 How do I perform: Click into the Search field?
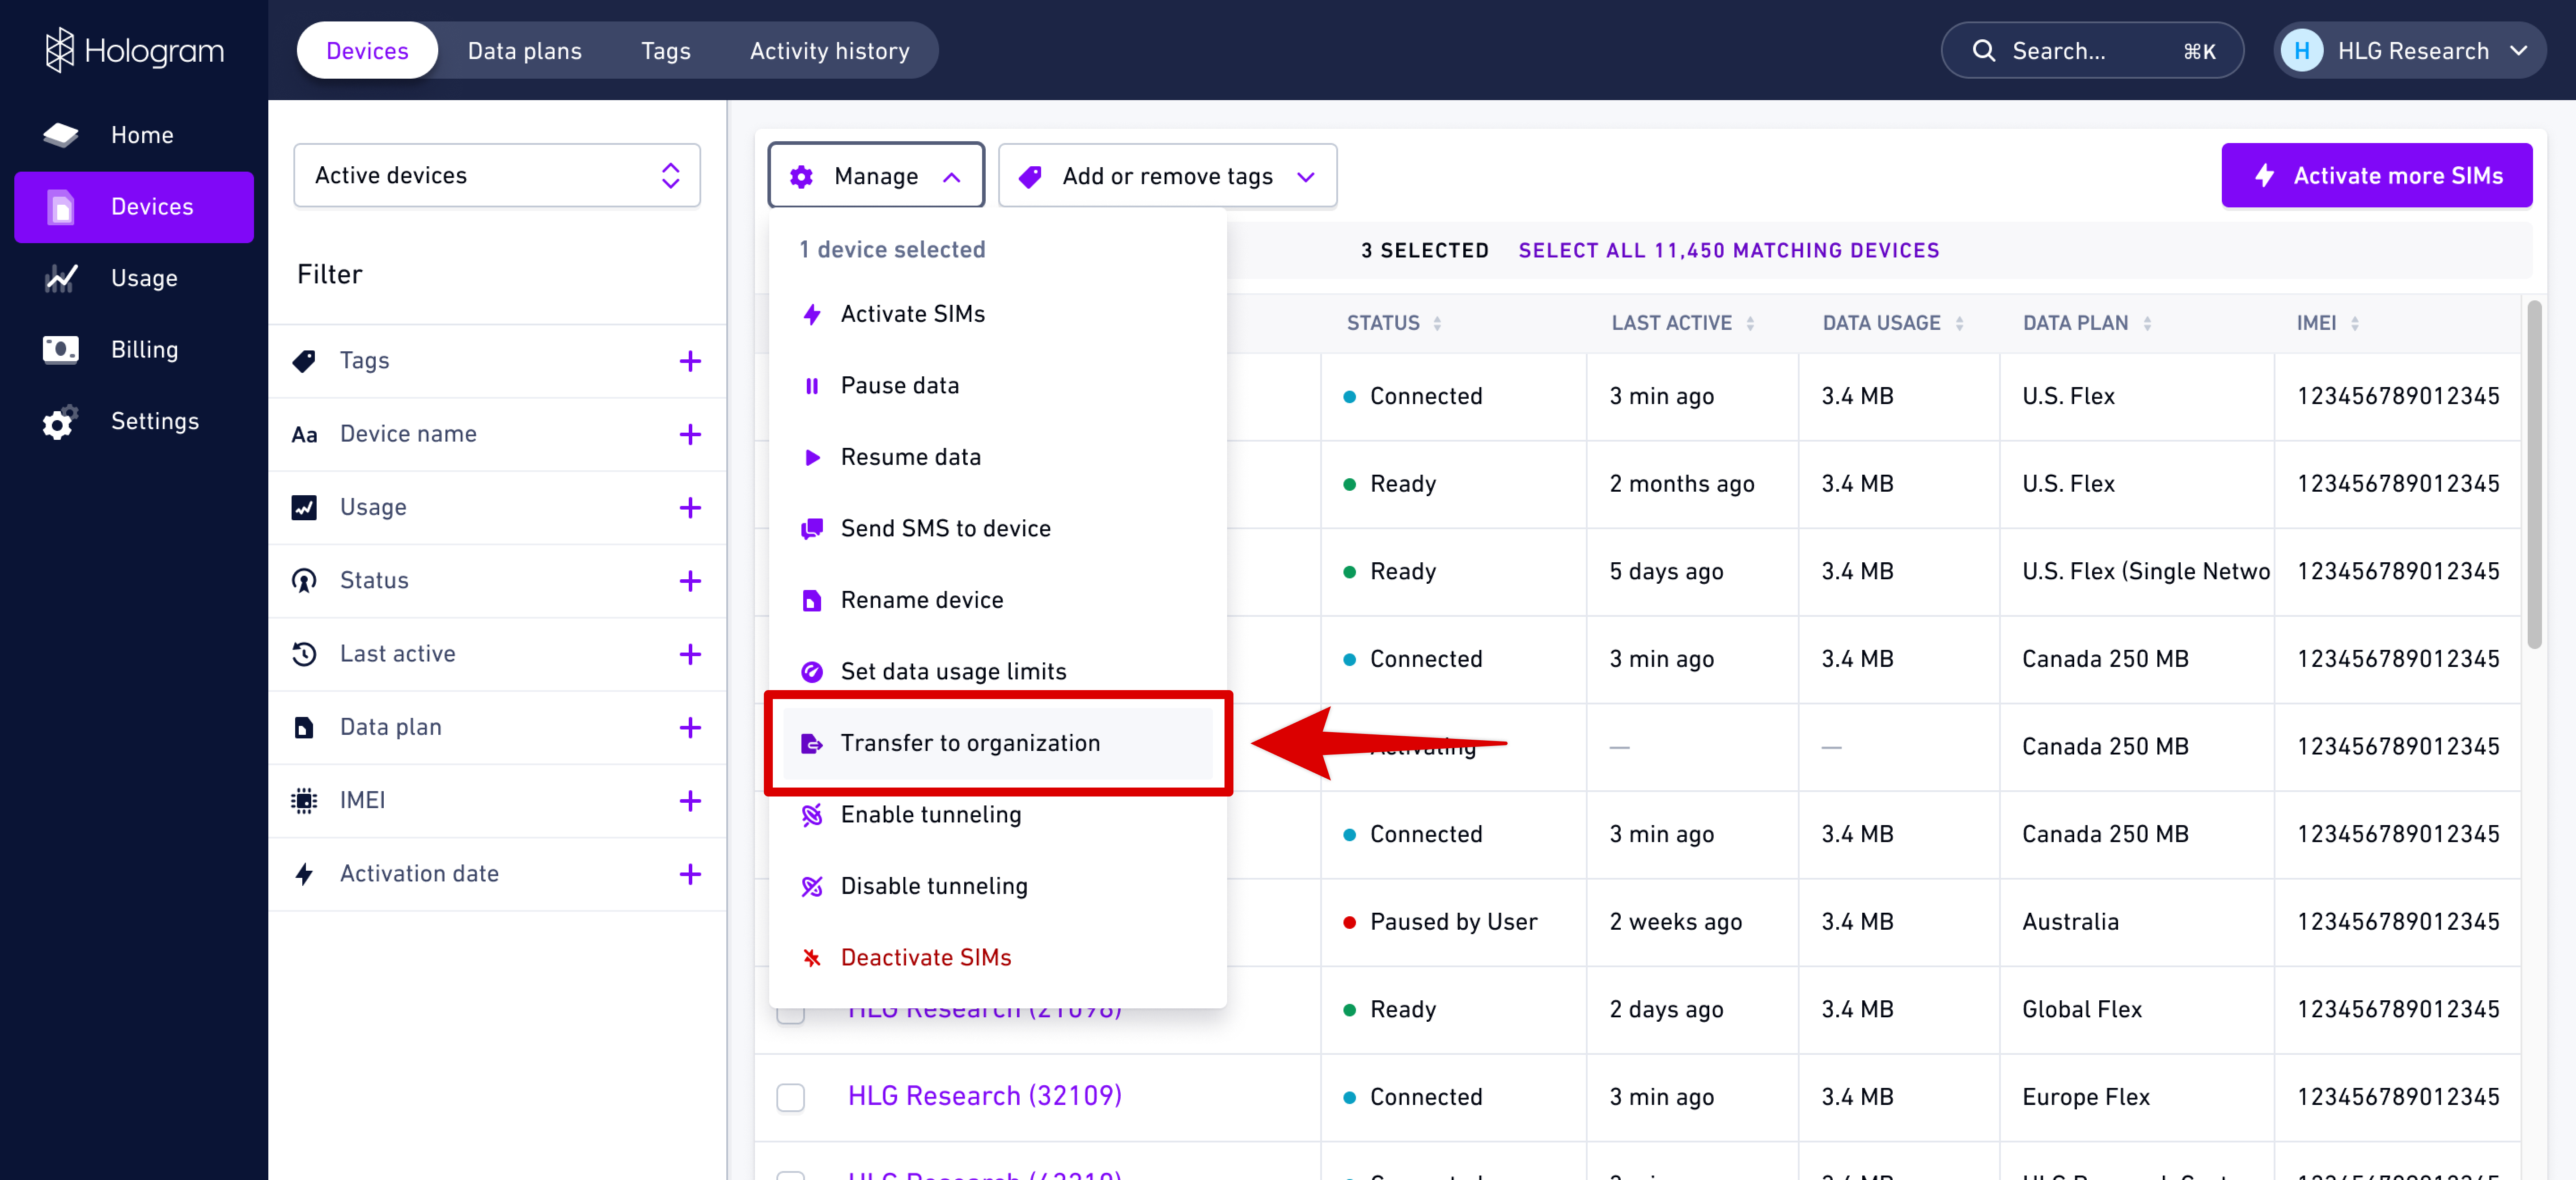(2091, 51)
